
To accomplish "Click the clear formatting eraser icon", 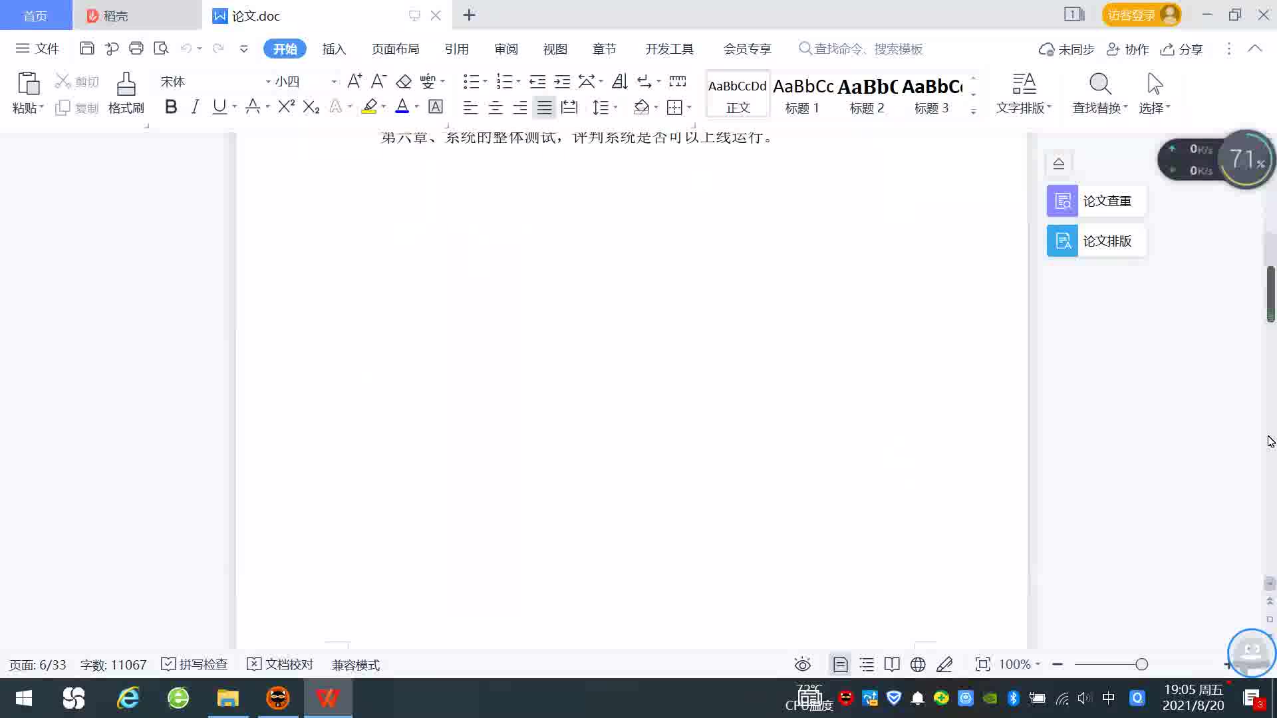I will click(404, 82).
